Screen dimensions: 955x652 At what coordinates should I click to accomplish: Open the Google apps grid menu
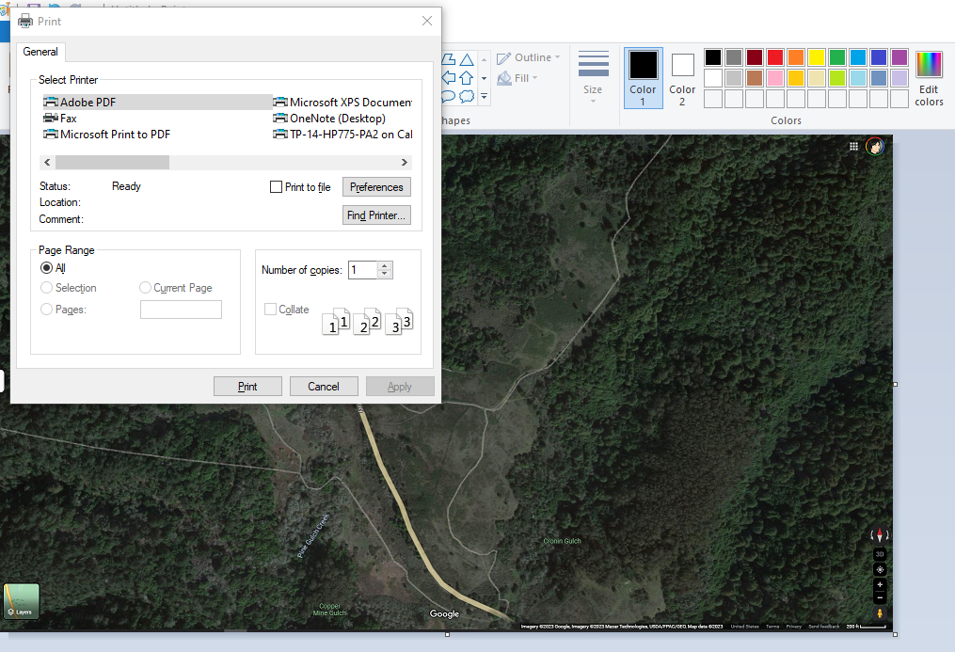853,146
